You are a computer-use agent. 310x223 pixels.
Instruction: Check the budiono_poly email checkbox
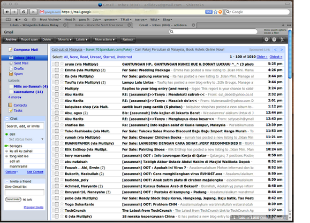(57, 180)
